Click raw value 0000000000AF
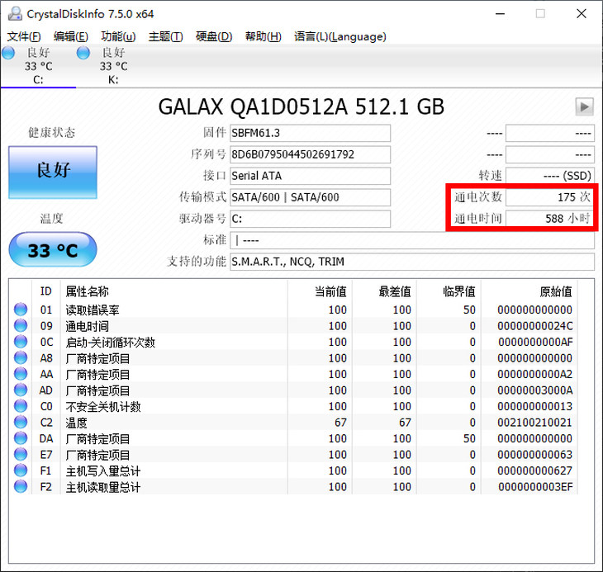603x572 pixels. click(535, 342)
